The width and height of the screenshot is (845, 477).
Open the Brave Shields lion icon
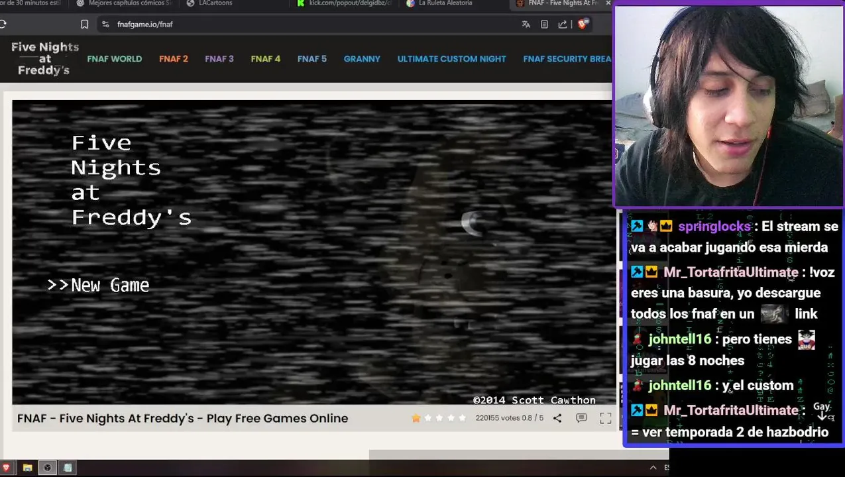pos(582,25)
